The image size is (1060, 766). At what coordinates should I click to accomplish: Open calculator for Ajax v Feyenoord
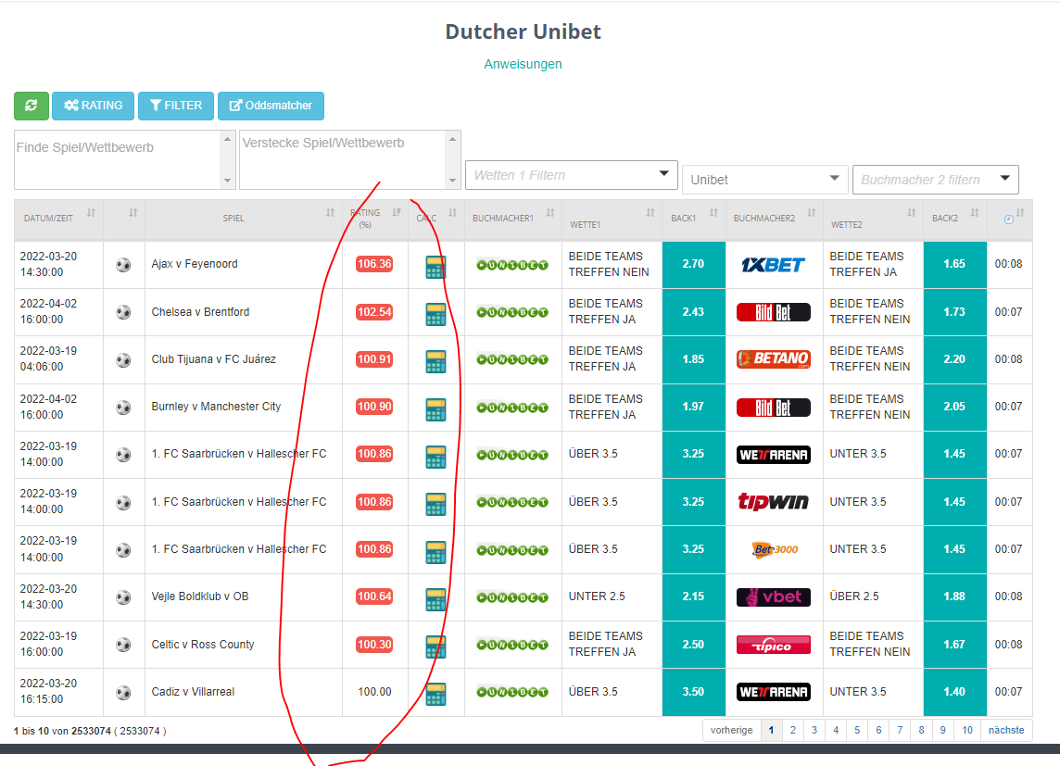(x=435, y=266)
